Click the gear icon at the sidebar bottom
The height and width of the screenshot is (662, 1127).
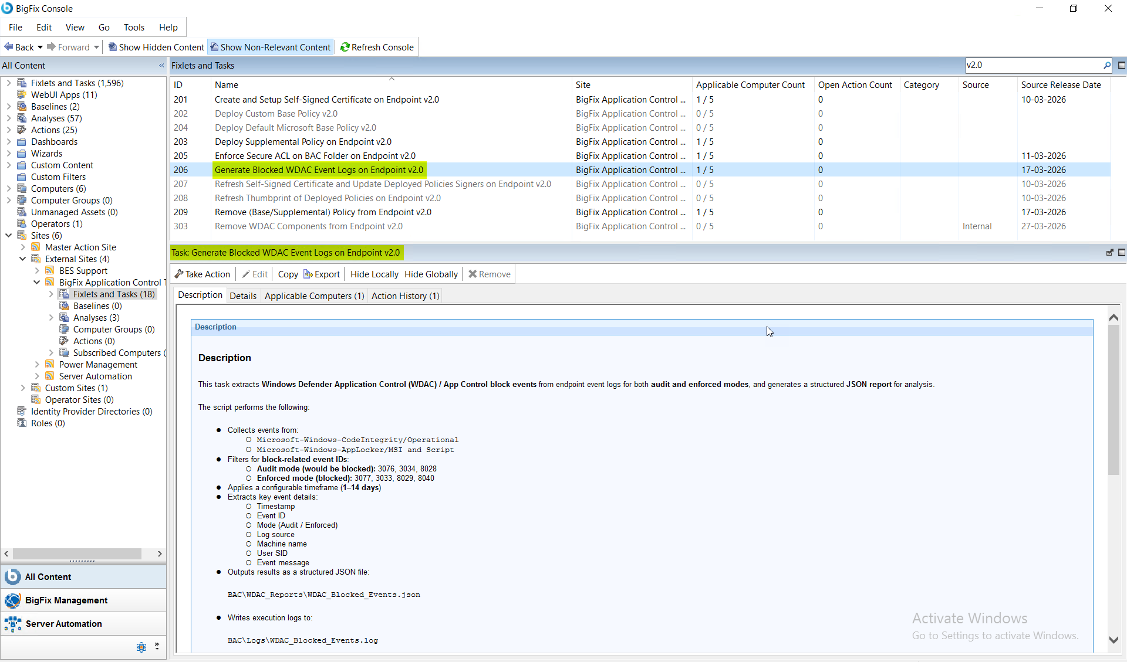[141, 647]
